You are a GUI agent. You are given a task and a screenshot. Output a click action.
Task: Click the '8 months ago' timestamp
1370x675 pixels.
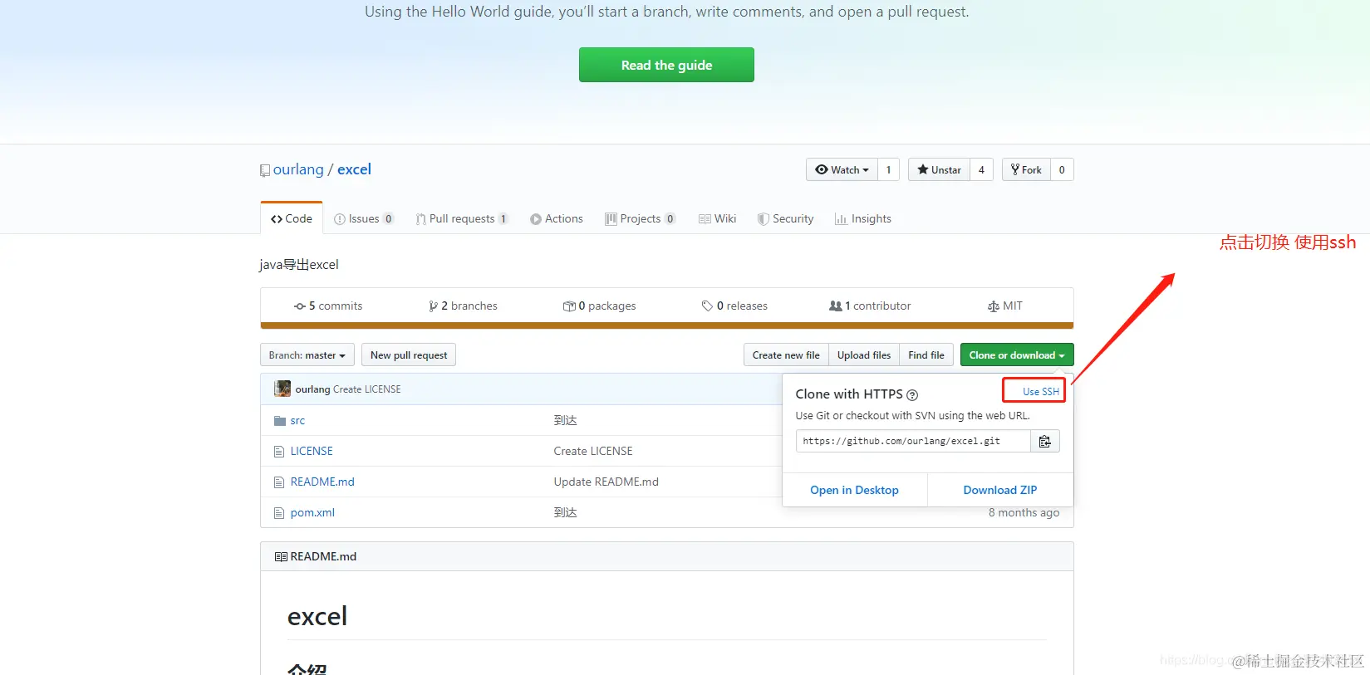pyautogui.click(x=1024, y=512)
